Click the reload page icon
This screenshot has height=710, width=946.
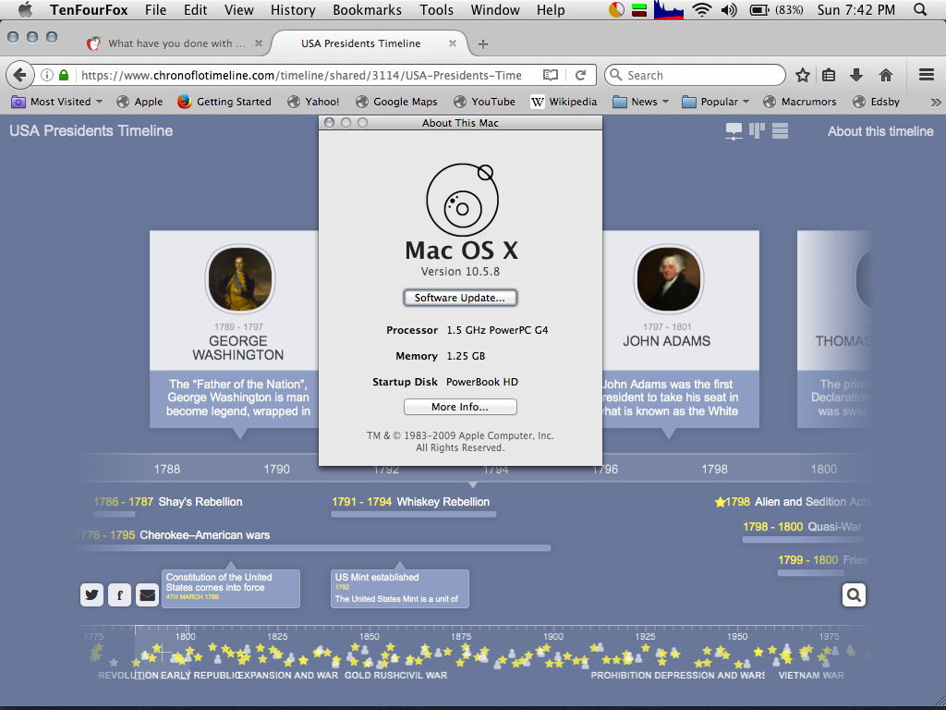point(580,75)
